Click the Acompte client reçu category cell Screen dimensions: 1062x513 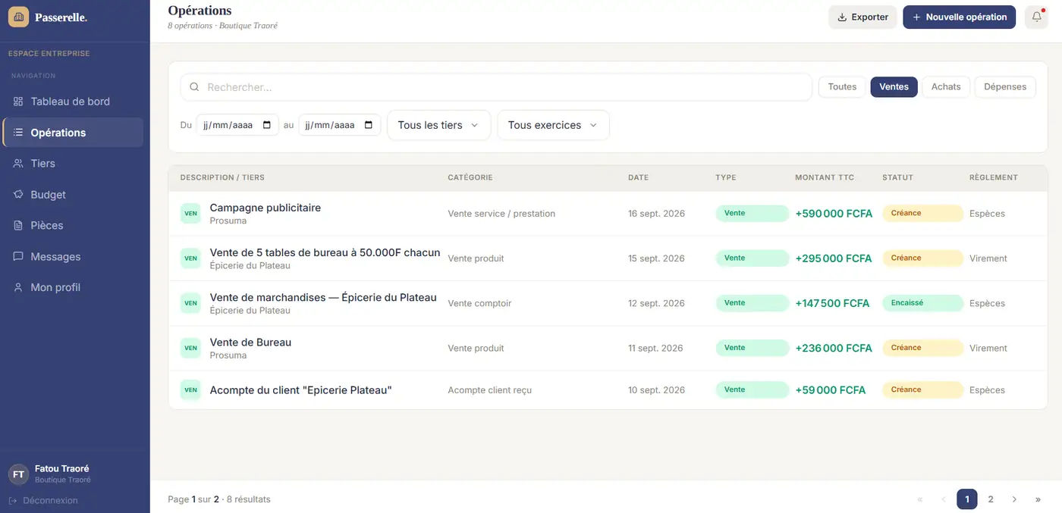tap(490, 390)
